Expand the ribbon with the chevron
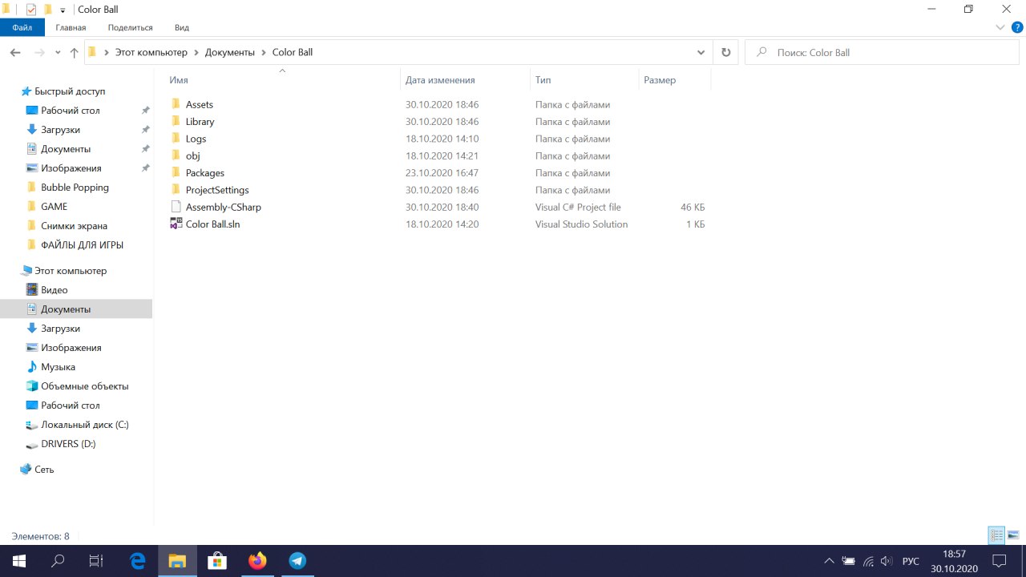Viewport: 1026px width, 577px height. pos(1000,27)
